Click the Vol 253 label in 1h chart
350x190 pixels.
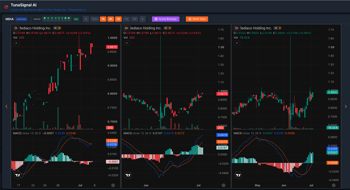19,37
